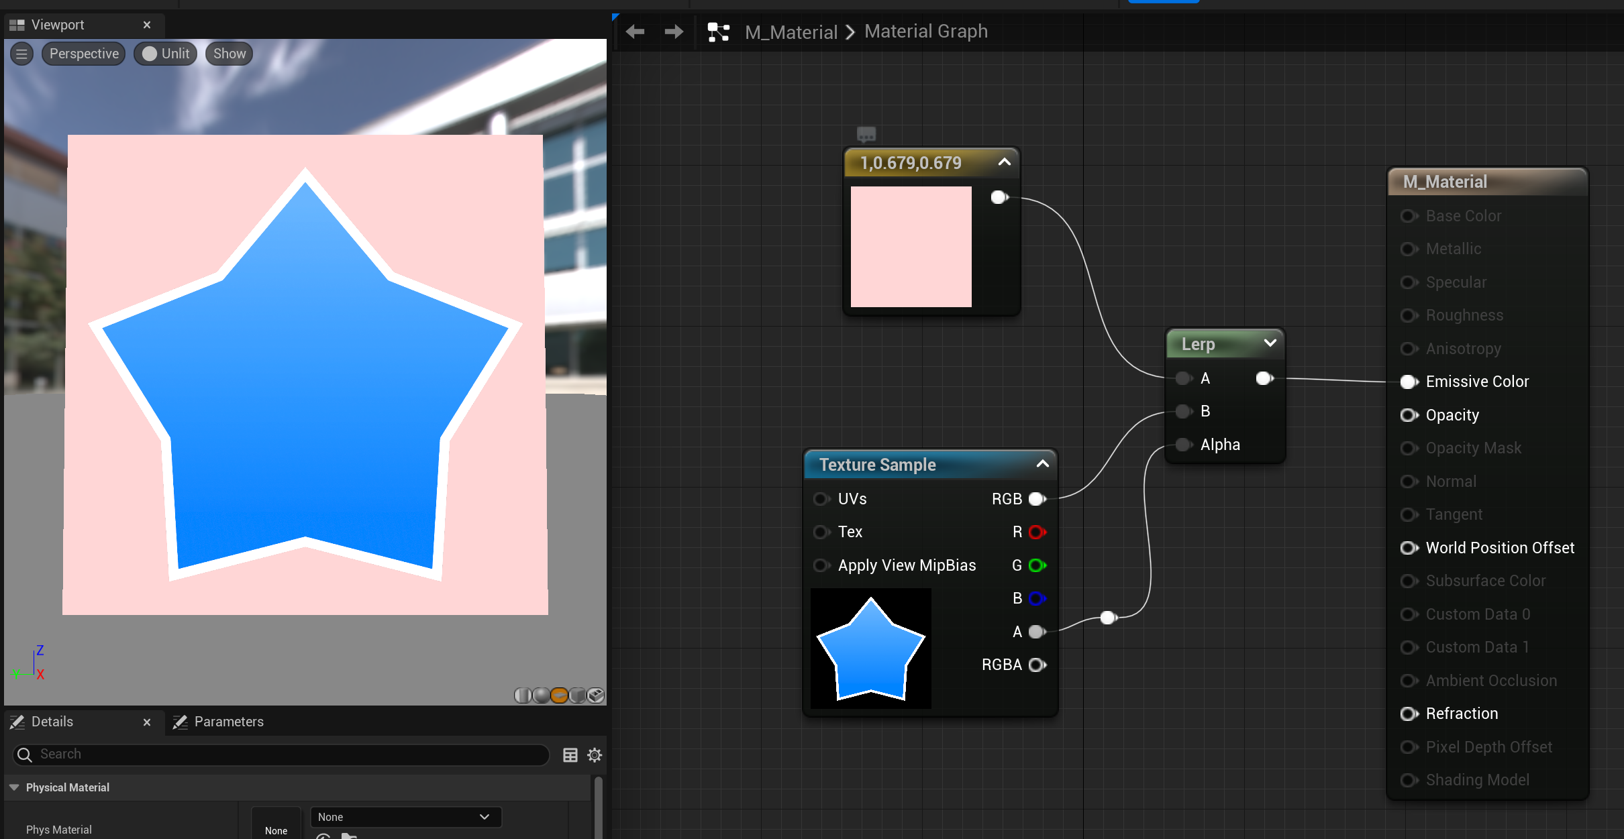Open the viewport hamburger options menu

click(x=21, y=54)
